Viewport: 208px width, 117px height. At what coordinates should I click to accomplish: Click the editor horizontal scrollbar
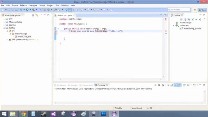click(x=110, y=79)
